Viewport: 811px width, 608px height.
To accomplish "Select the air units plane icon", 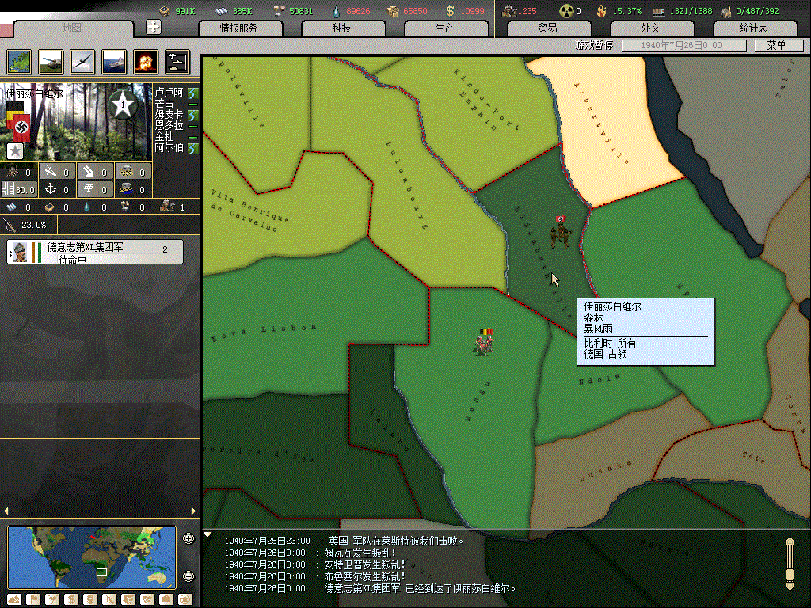I will [x=82, y=62].
